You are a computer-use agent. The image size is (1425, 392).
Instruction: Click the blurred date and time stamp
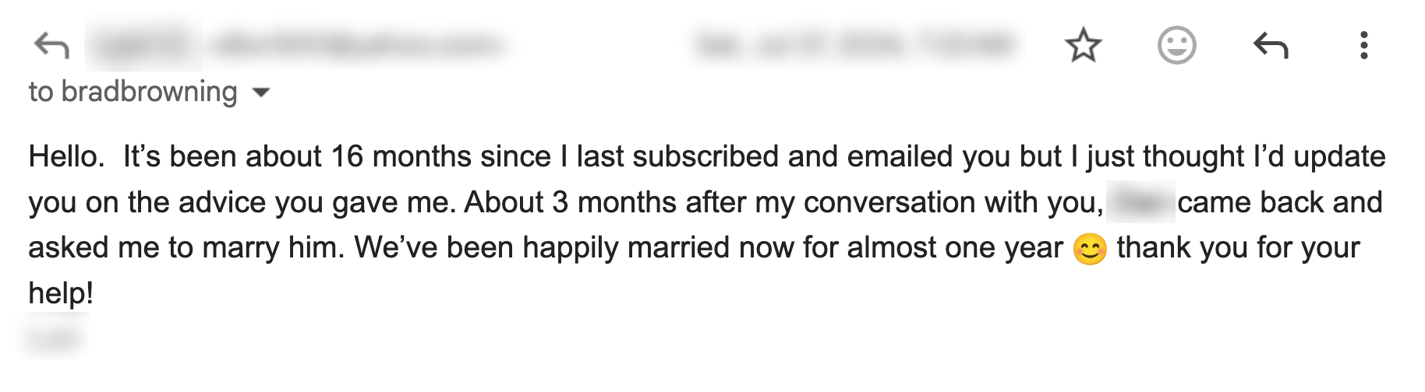tap(854, 44)
